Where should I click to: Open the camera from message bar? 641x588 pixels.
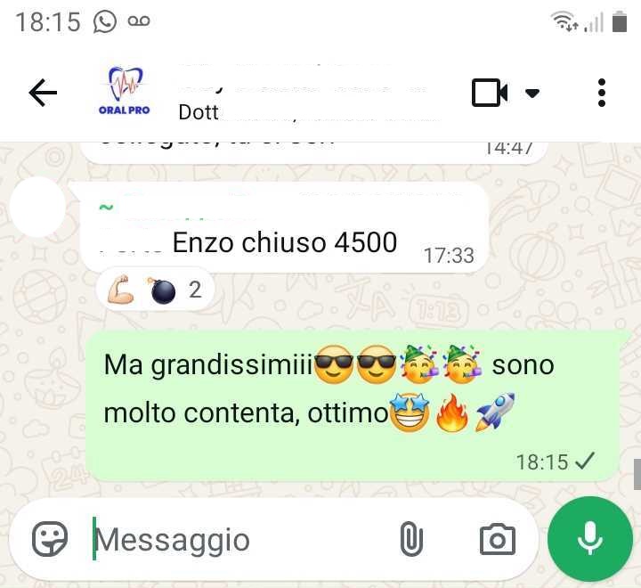point(497,539)
